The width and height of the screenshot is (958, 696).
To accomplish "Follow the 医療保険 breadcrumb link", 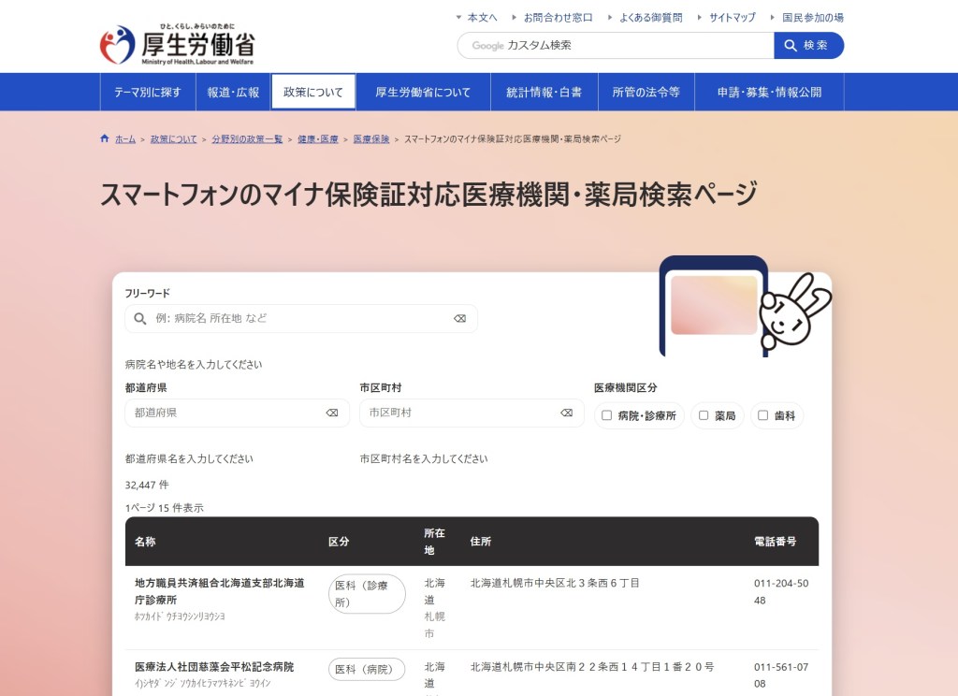I will click(x=371, y=139).
